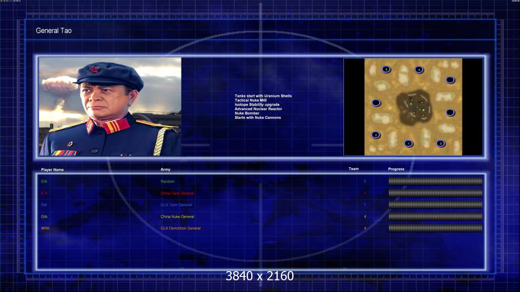The width and height of the screenshot is (520, 292).
Task: Click progress bar for GLA Toxin General row
Action: (x=435, y=205)
